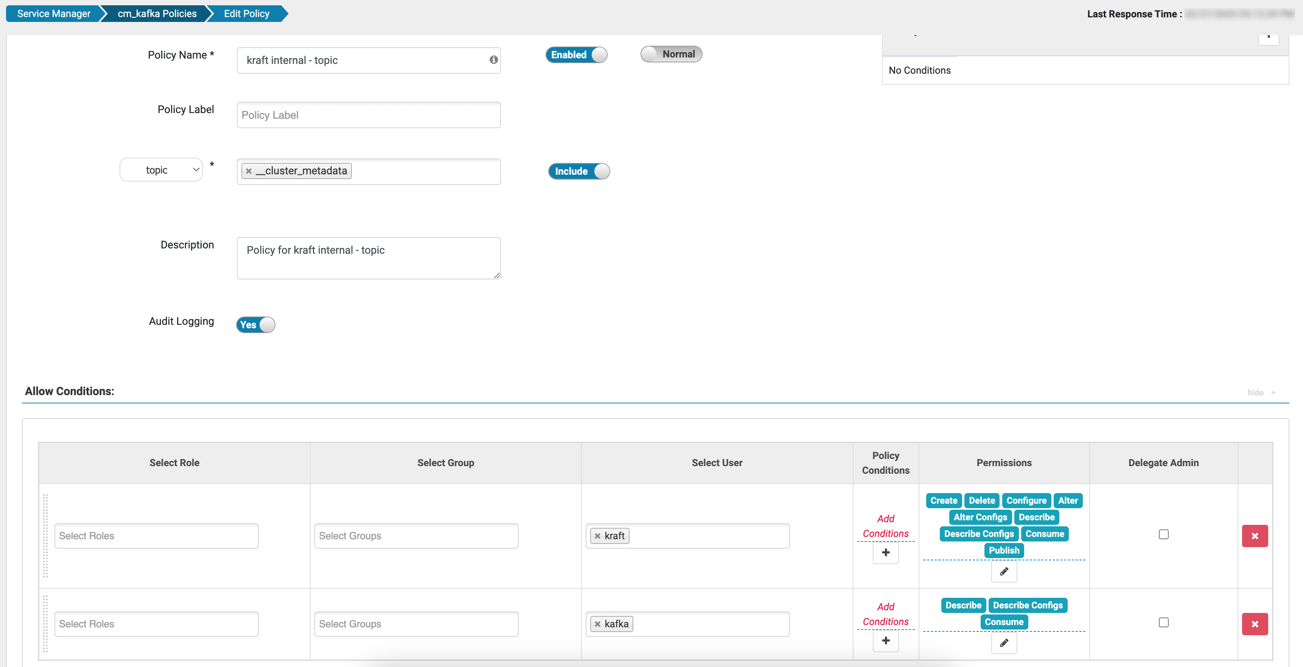This screenshot has height=667, width=1303.
Task: Edit permissions for kafka user
Action: (x=1004, y=643)
